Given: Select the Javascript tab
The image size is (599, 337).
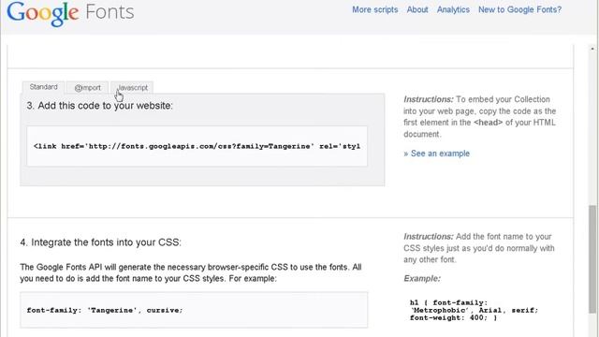Looking at the screenshot, I should click(132, 87).
